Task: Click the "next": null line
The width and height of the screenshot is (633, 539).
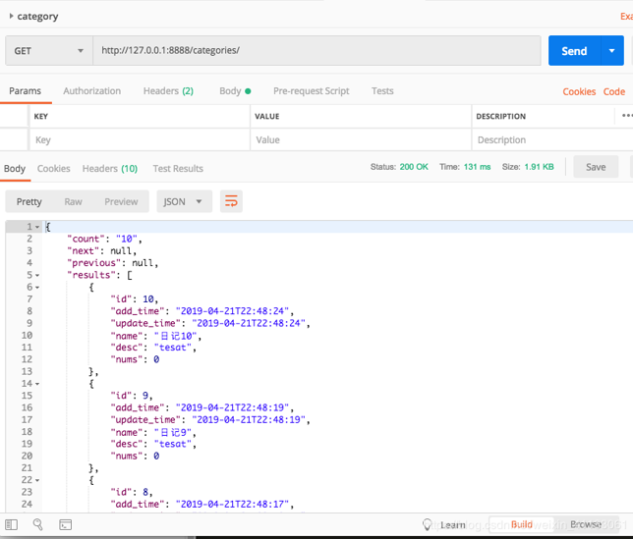Action: 102,251
